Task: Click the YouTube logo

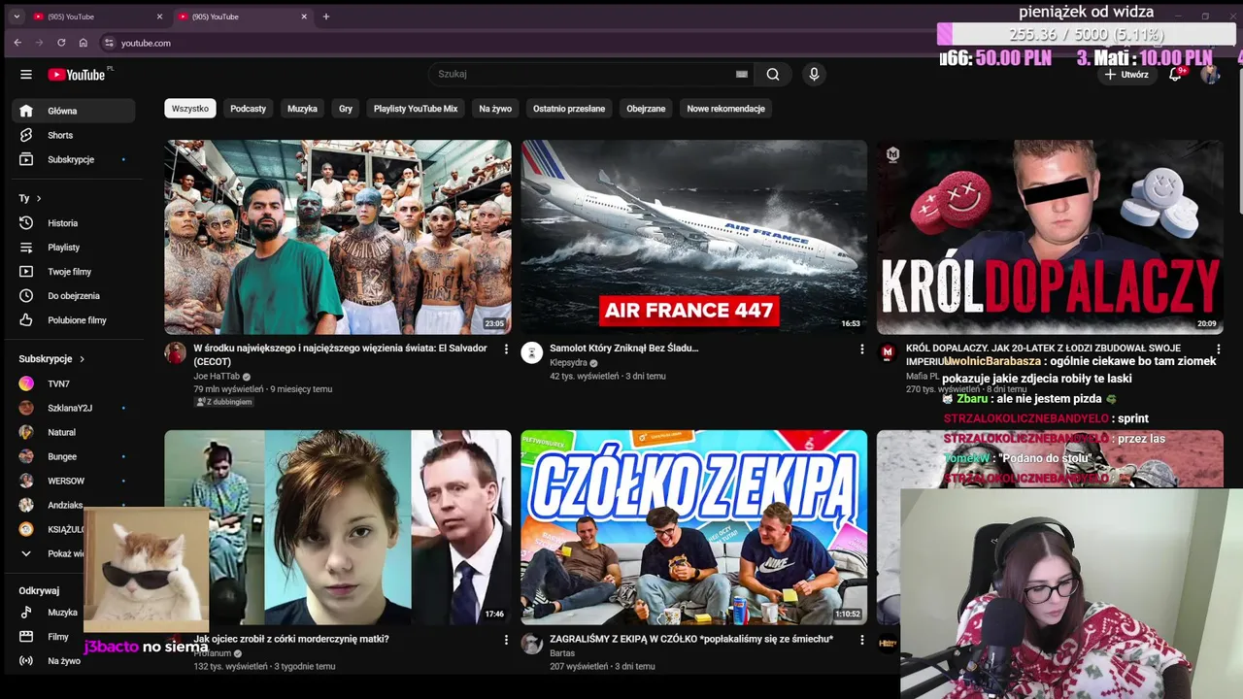Action: 77,75
